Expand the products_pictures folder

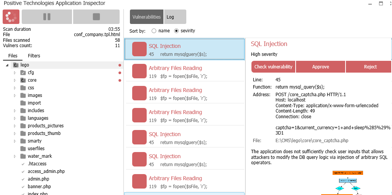[15, 126]
